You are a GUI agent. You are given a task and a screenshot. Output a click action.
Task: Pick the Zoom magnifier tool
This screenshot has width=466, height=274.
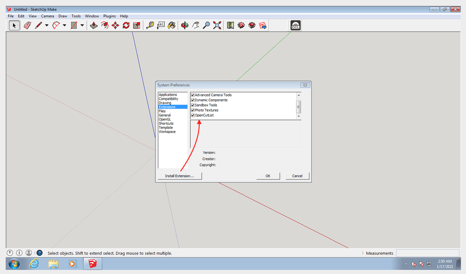click(206, 25)
